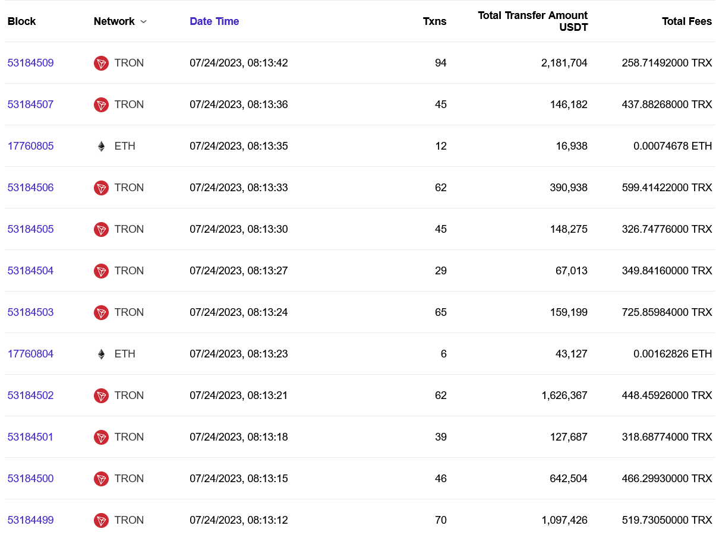
Task: Open ETH block 17760804 link
Action: tap(30, 354)
